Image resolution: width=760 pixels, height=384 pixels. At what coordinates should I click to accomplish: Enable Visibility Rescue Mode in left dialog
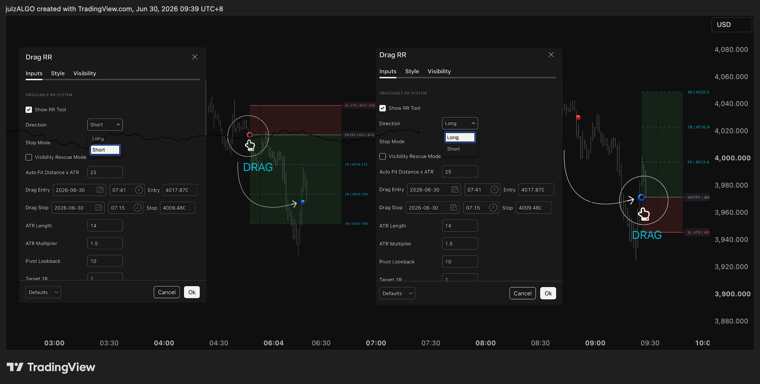point(29,157)
